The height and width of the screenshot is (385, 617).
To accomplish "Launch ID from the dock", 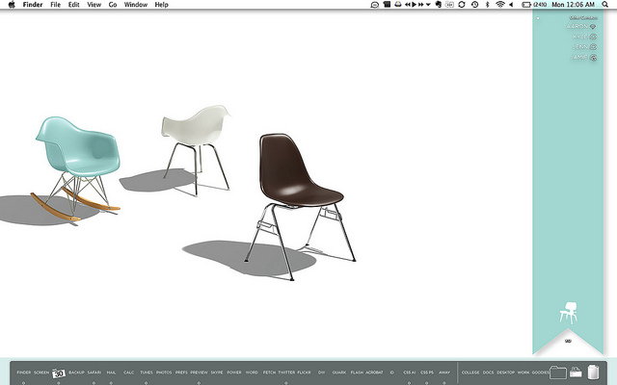I will [391, 372].
